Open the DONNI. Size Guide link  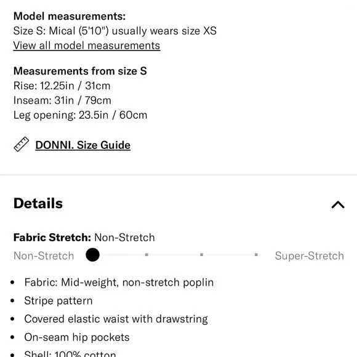(83, 145)
